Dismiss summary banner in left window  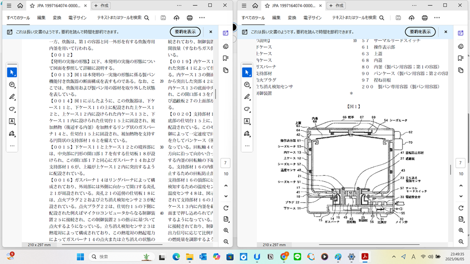point(211,32)
